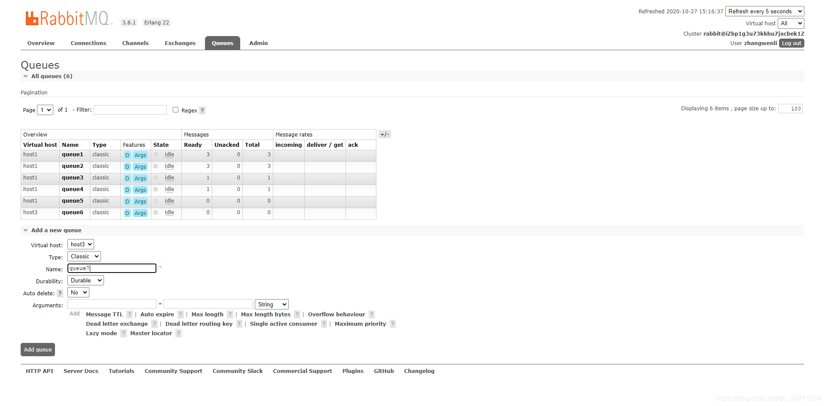Open Dead letter exchange help icon
The width and height of the screenshot is (825, 406).
pyautogui.click(x=154, y=324)
